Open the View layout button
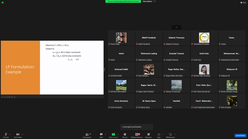248x139 pixels. (243, 3)
